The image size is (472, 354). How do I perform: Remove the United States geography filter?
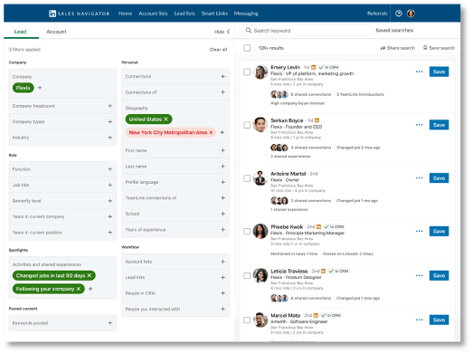(165, 120)
